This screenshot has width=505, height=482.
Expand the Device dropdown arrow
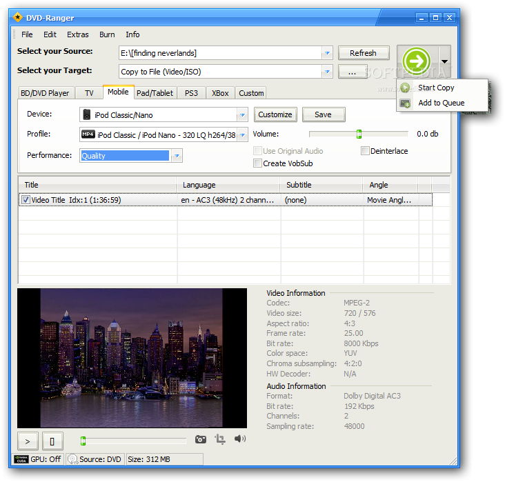click(242, 115)
